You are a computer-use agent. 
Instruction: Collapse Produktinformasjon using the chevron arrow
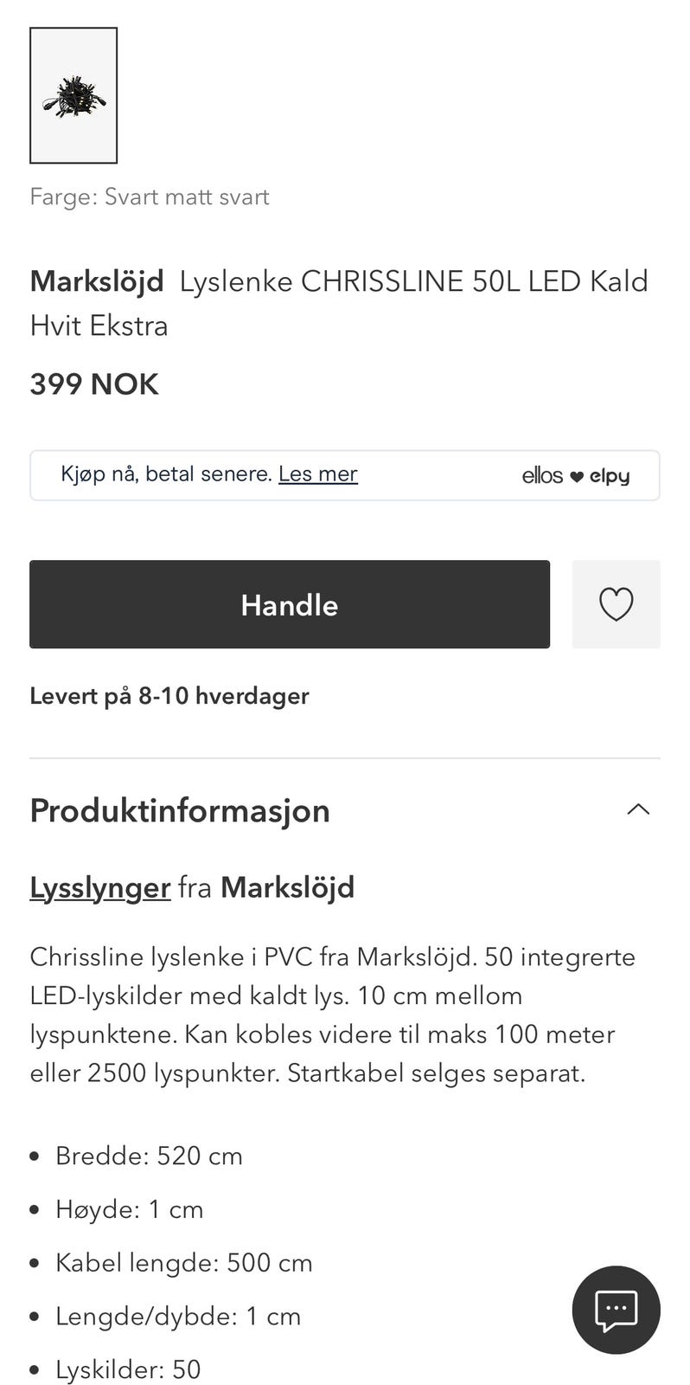[x=638, y=810]
